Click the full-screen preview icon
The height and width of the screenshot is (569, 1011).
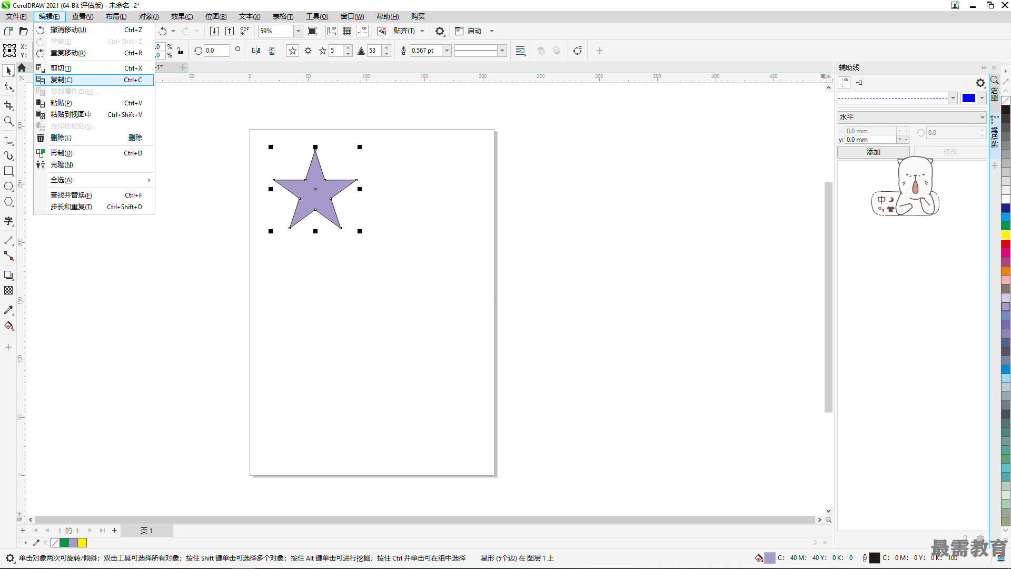(312, 31)
